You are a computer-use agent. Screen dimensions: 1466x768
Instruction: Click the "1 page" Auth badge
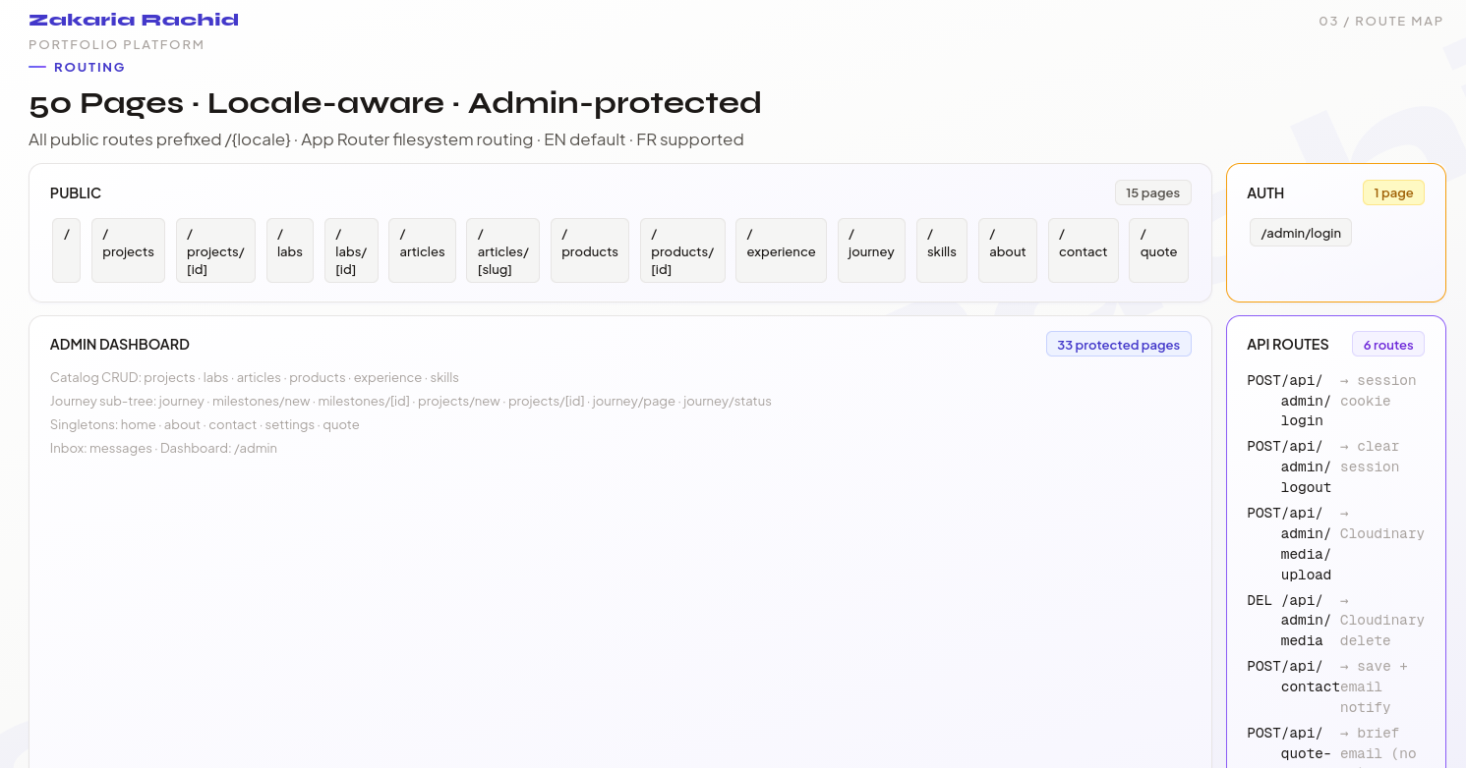[x=1393, y=192]
